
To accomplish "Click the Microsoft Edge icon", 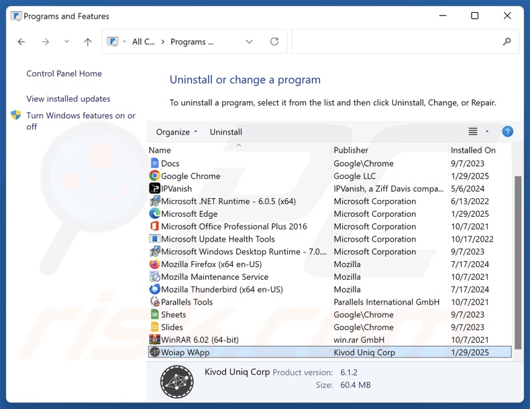I will click(x=154, y=214).
